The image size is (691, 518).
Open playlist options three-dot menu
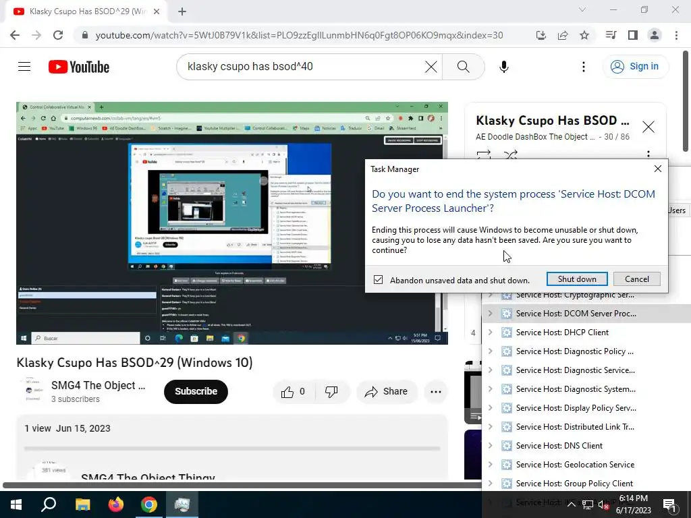pyautogui.click(x=648, y=154)
